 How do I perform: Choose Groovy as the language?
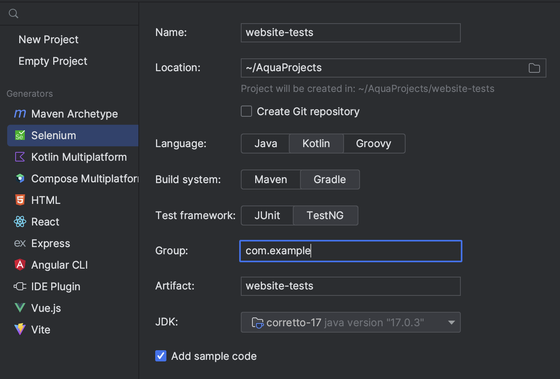pos(374,144)
